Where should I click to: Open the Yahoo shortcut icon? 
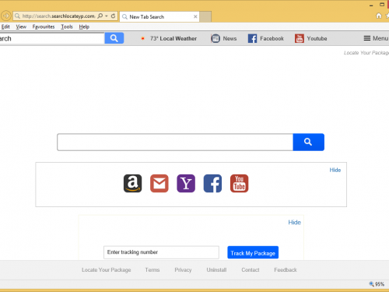186,183
